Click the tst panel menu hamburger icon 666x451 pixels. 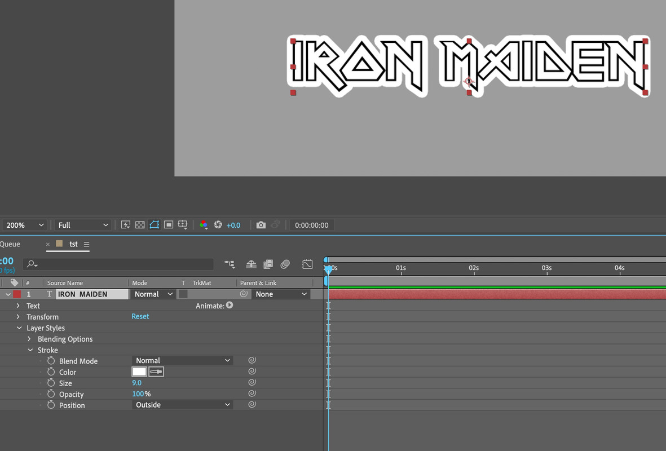click(87, 244)
